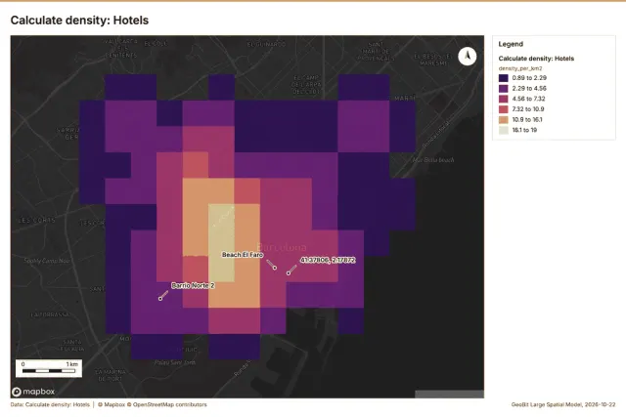This screenshot has width=626, height=417.
Task: Open the OpenStreetMap contributors link
Action: 167,404
